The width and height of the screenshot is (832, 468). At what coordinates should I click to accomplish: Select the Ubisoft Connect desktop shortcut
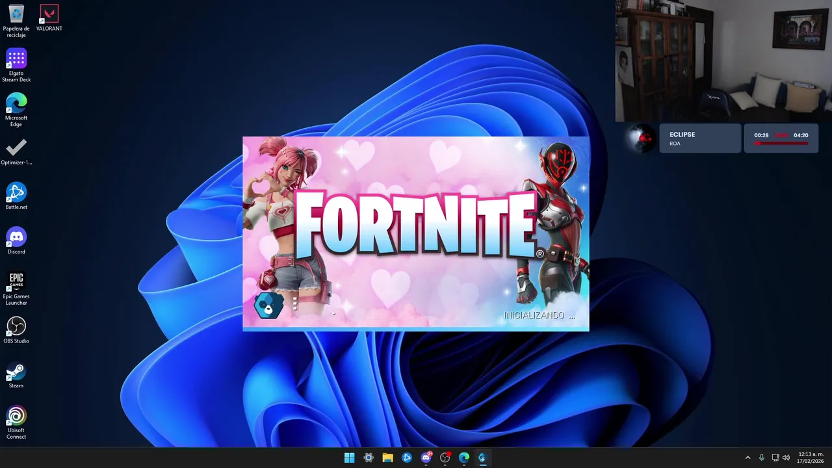pos(16,422)
